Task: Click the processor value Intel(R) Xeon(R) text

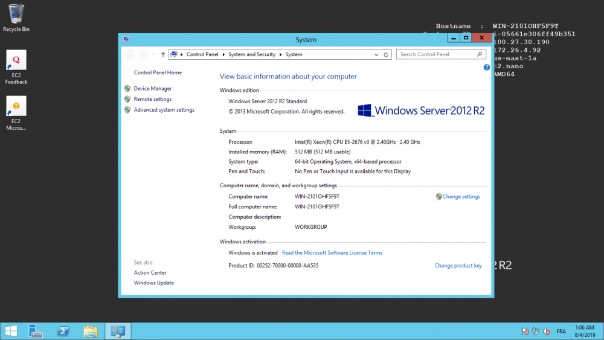Action: (x=357, y=142)
